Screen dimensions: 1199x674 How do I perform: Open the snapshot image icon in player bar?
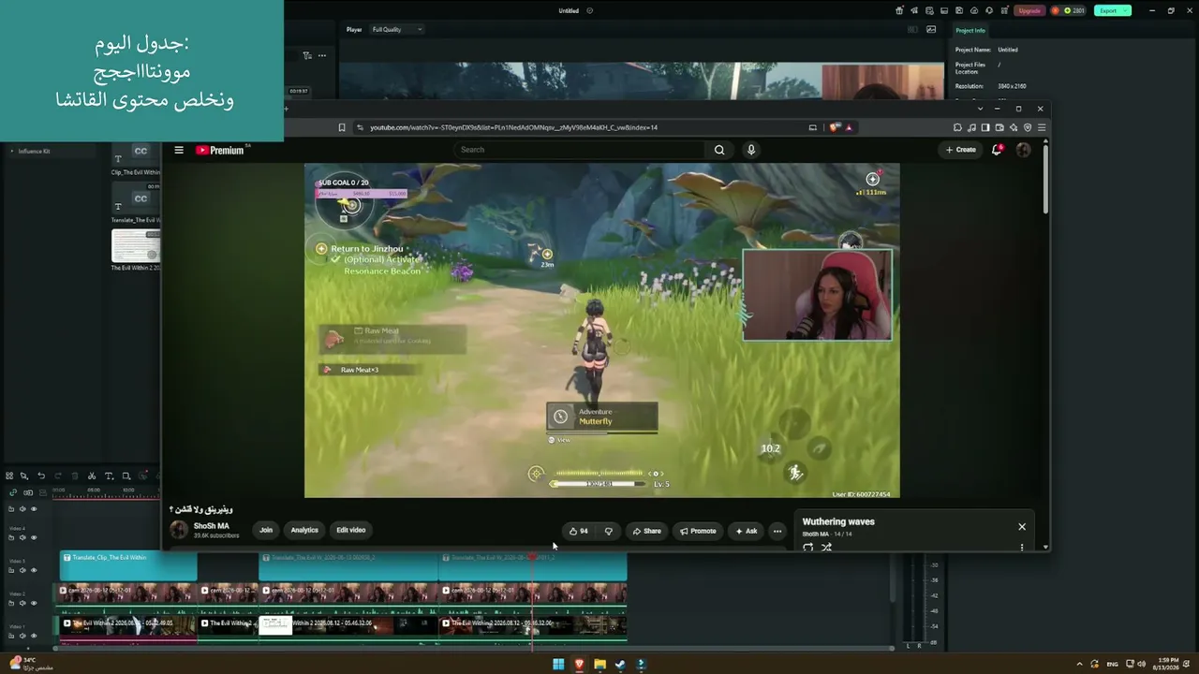931,29
